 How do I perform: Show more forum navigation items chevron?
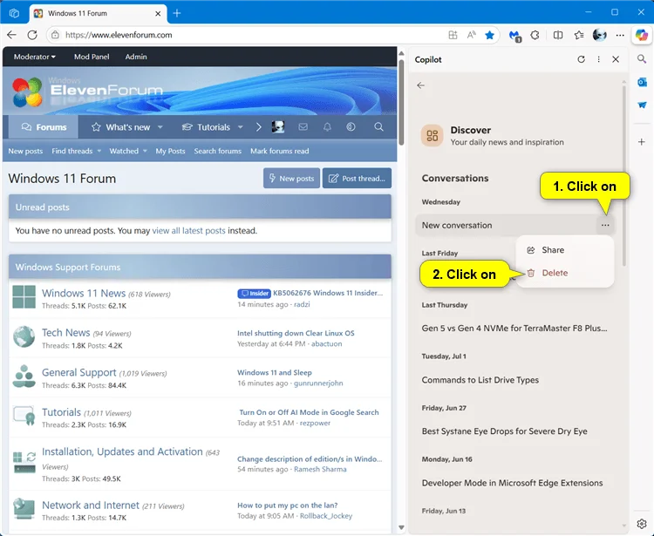point(259,127)
